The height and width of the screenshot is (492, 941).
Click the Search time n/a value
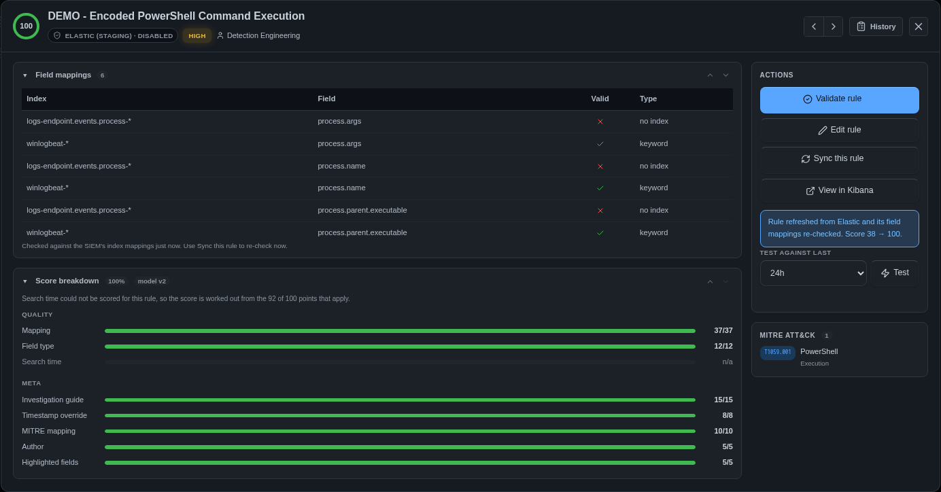(x=728, y=362)
